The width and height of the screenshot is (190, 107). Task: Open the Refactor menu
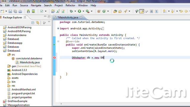70,5
